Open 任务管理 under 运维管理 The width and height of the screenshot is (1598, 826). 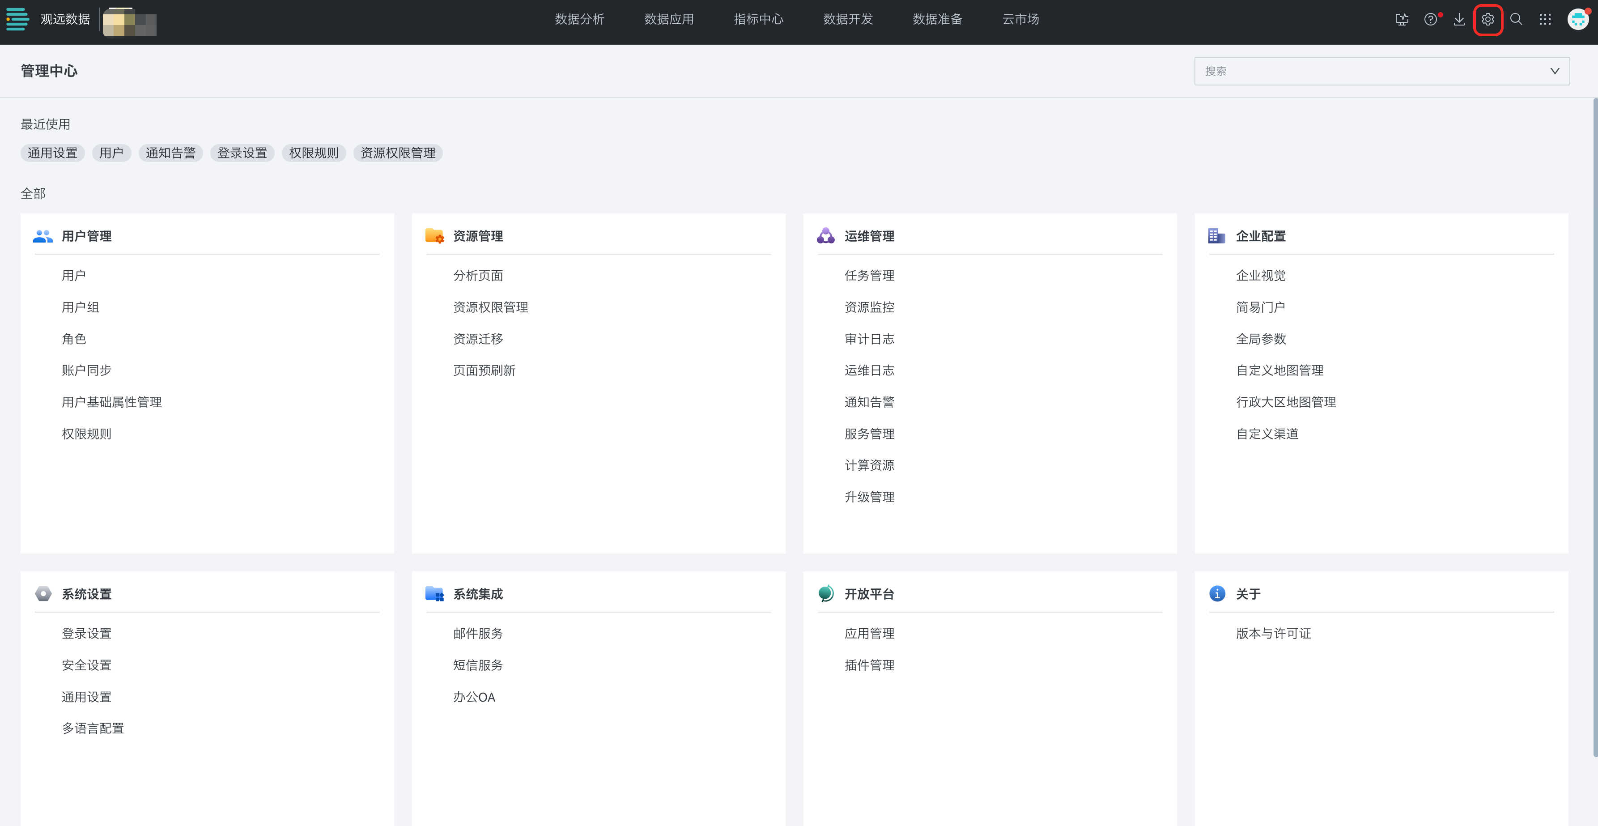pyautogui.click(x=869, y=276)
